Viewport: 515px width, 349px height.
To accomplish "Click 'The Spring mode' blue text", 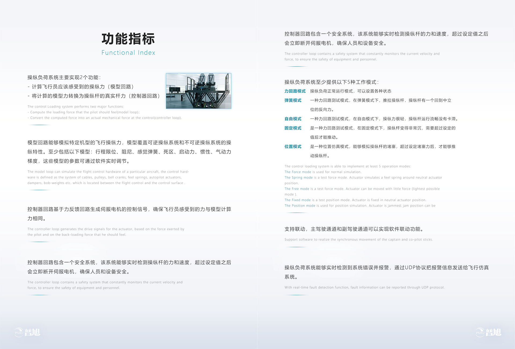I will pos(299,178).
